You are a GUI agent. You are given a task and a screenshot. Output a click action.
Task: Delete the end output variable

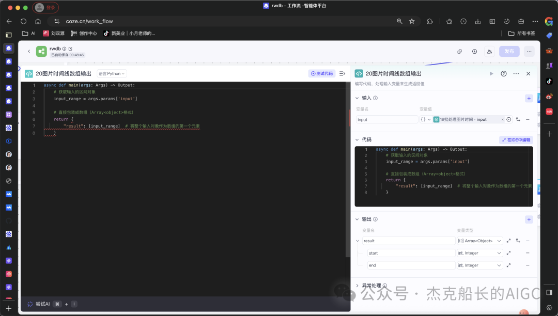pyautogui.click(x=528, y=265)
